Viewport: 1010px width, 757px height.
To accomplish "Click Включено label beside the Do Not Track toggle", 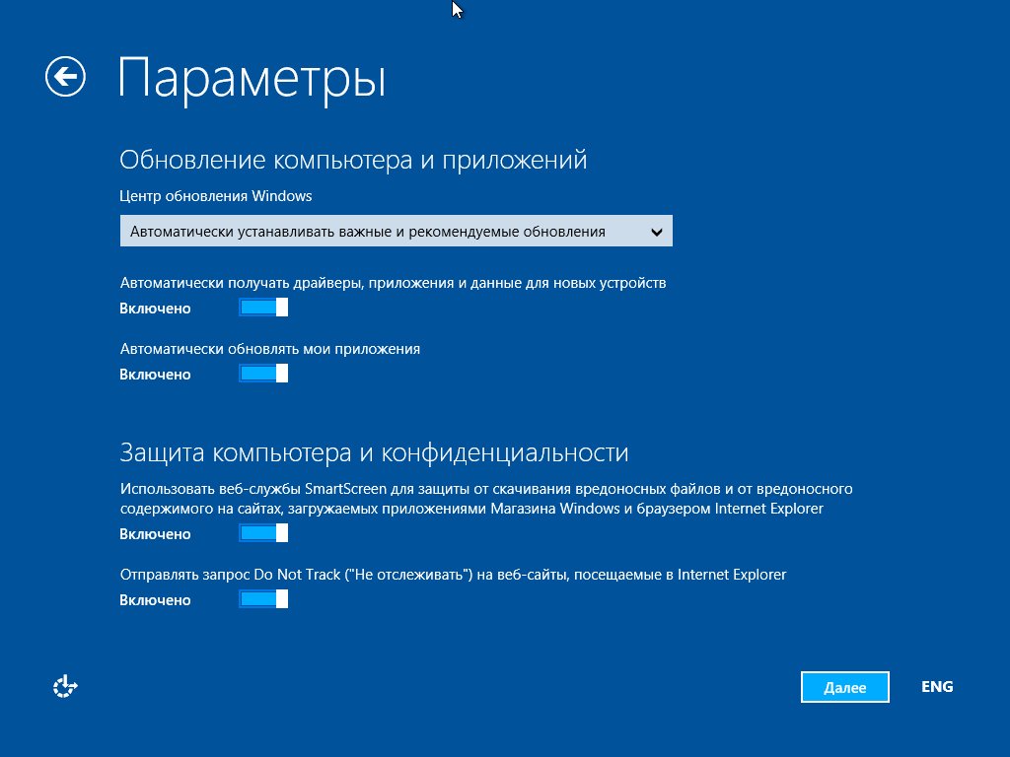I will pyautogui.click(x=155, y=600).
